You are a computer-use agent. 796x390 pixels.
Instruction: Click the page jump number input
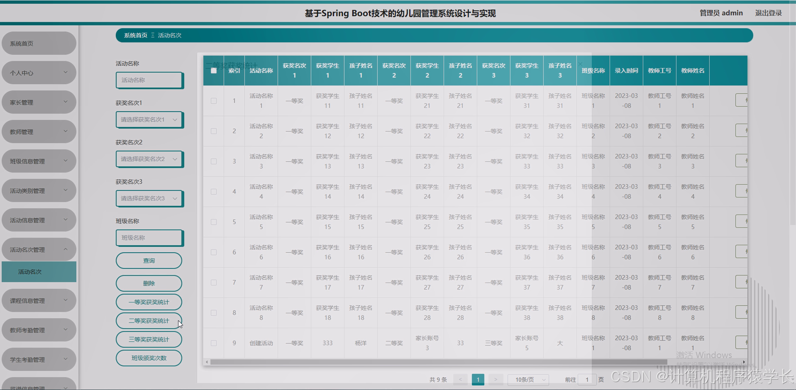(587, 380)
